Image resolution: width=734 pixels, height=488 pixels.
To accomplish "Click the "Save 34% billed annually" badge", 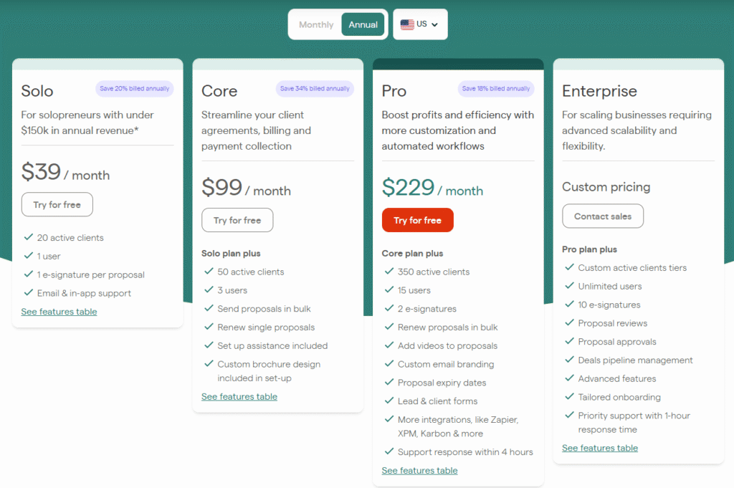I will 313,87.
